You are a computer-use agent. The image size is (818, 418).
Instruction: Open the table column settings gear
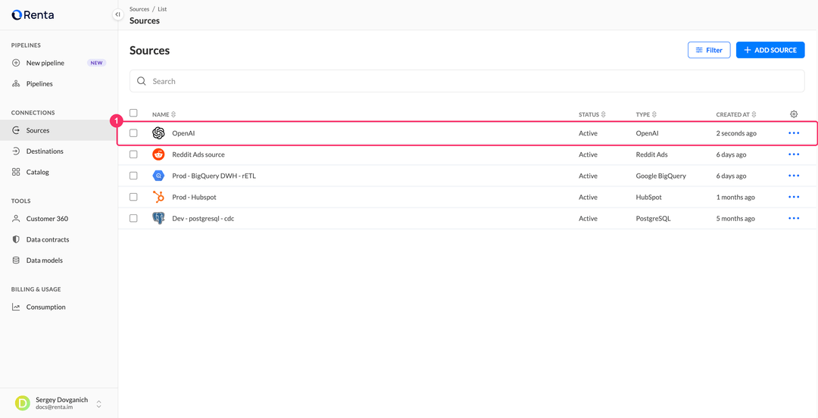pyautogui.click(x=794, y=114)
